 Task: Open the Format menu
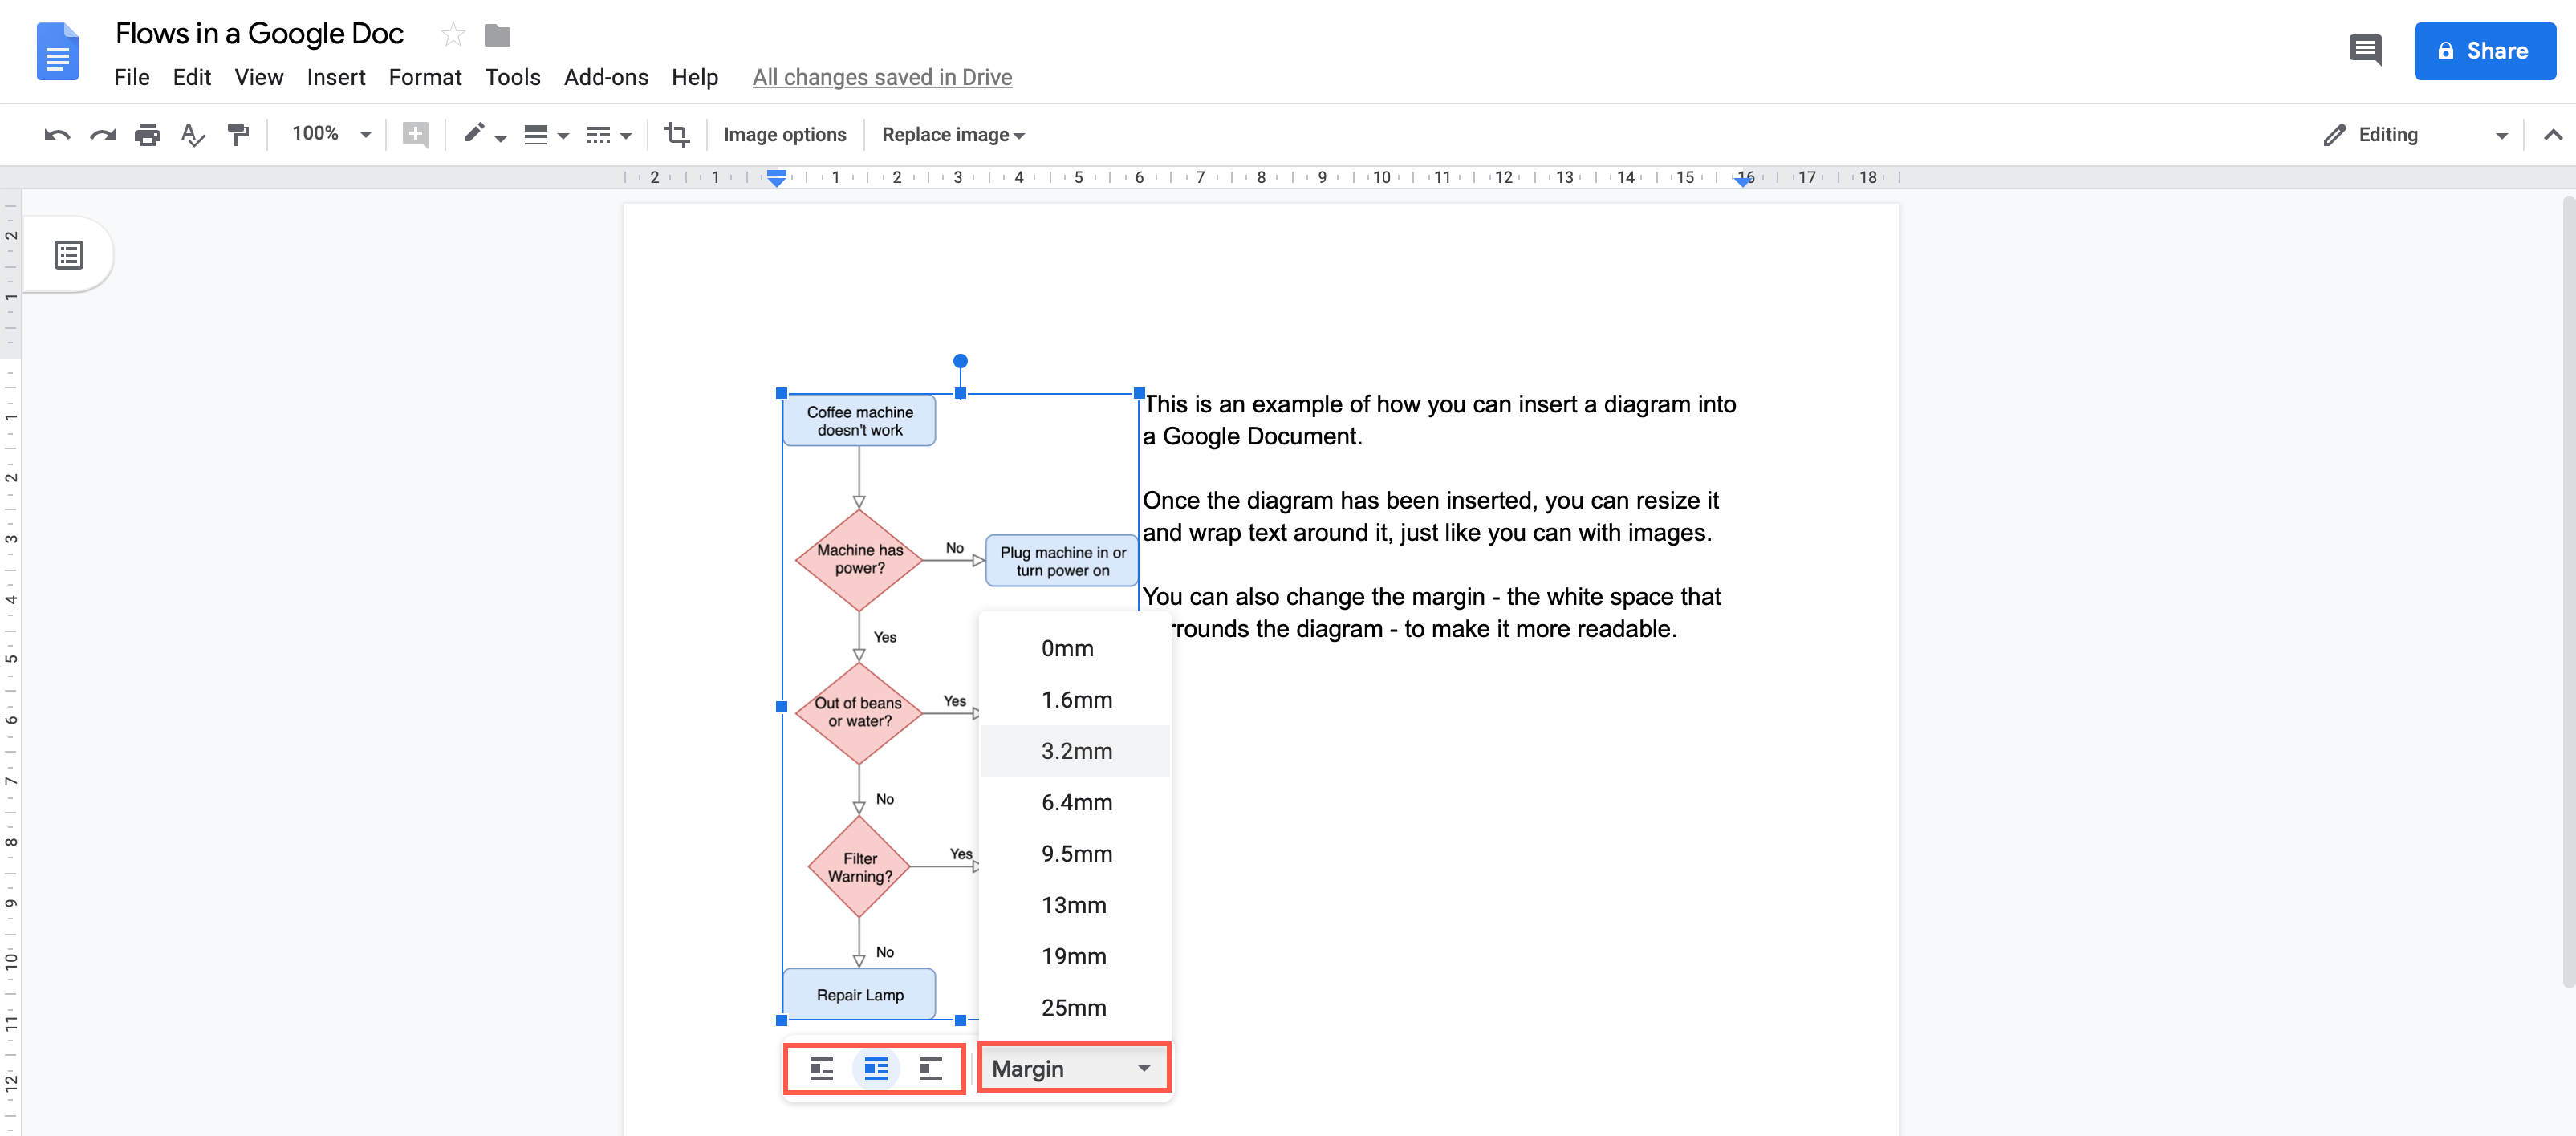coord(424,75)
